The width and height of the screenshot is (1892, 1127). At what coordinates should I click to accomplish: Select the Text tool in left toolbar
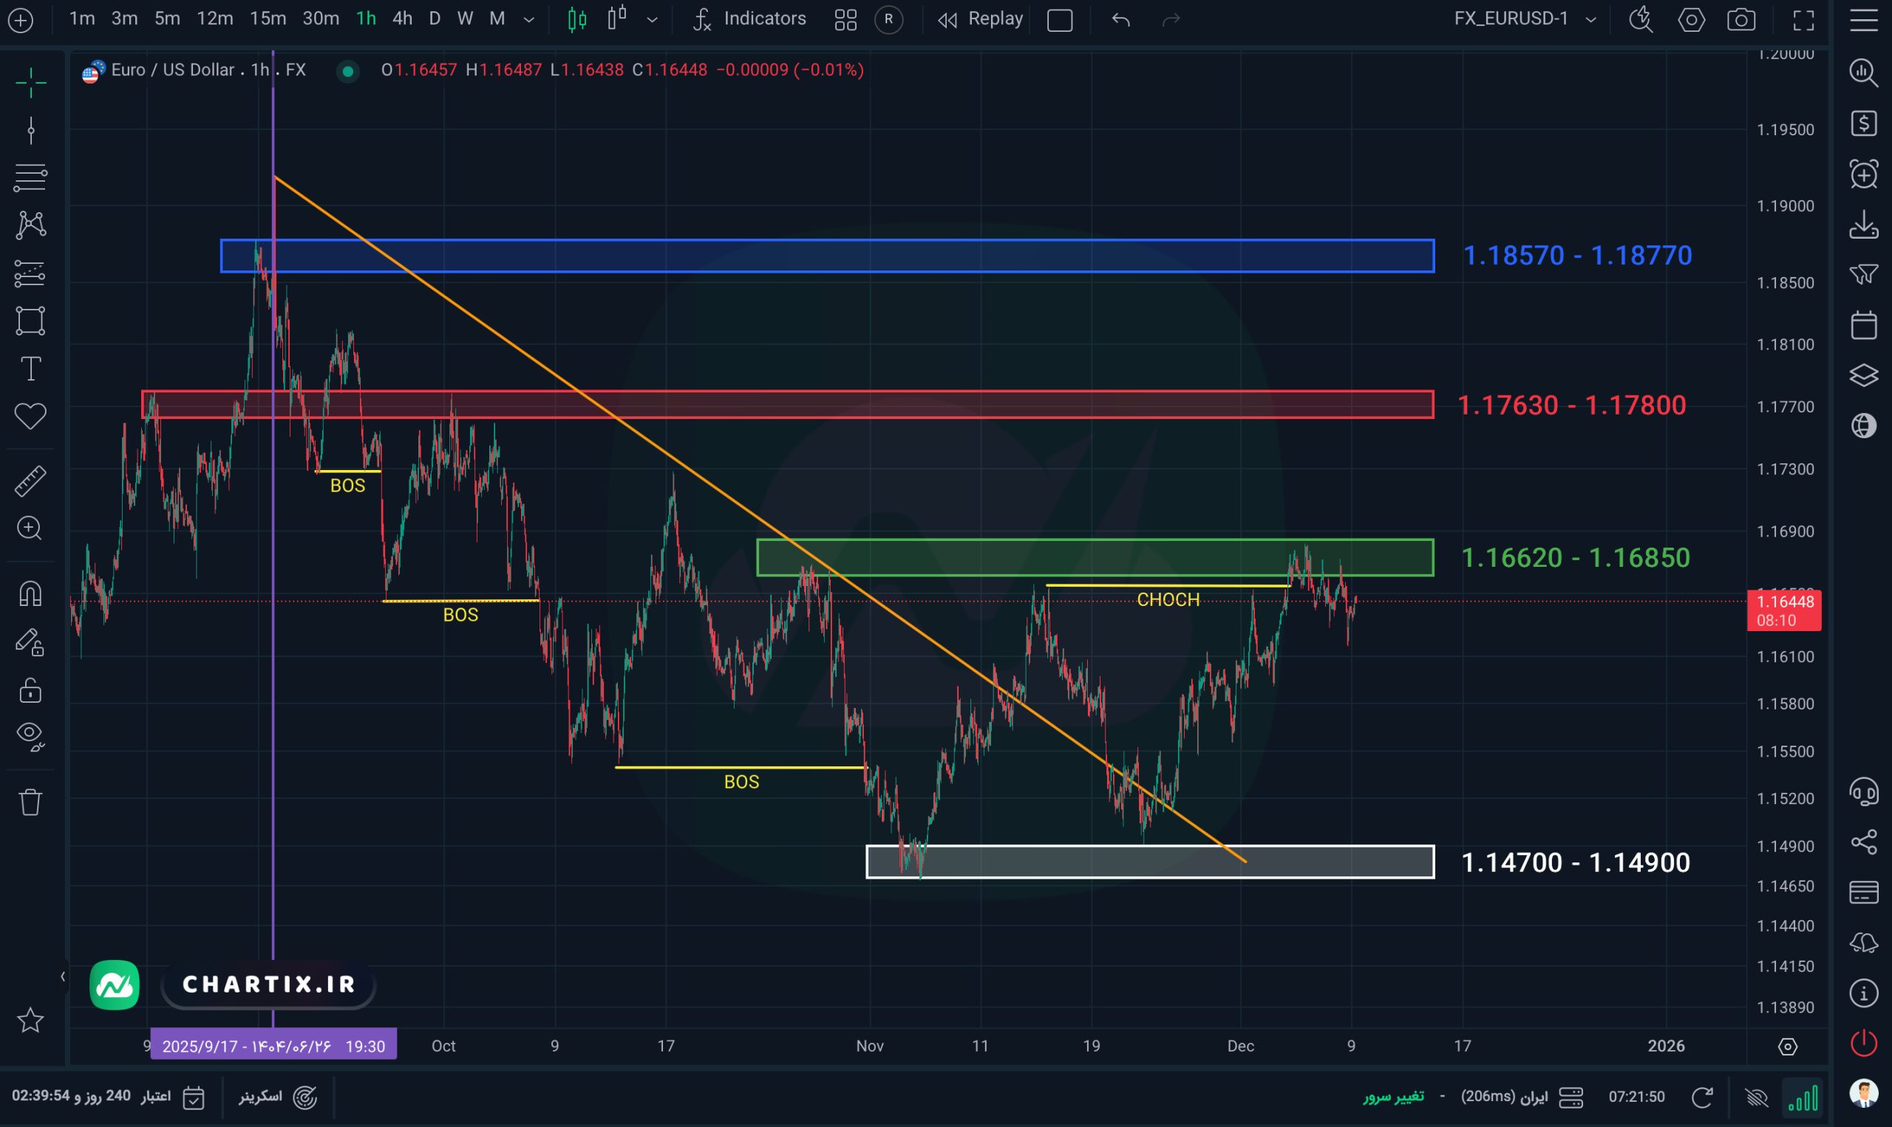pyautogui.click(x=30, y=369)
